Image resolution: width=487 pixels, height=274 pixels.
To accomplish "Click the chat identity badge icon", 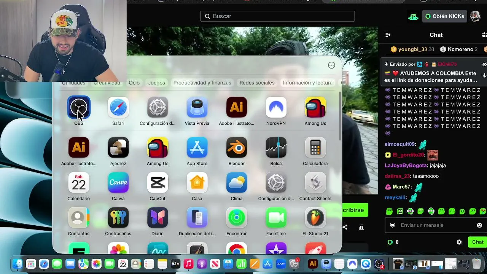I will (393, 225).
